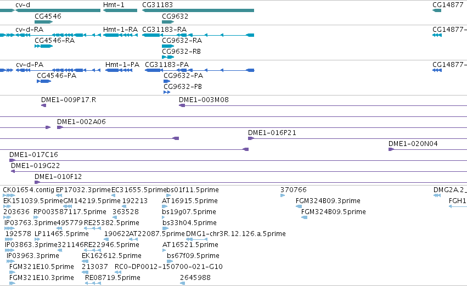Viewport: 467px width, 286px height.
Task: Open EST RP003587117.5prime
Action: coord(36,217)
